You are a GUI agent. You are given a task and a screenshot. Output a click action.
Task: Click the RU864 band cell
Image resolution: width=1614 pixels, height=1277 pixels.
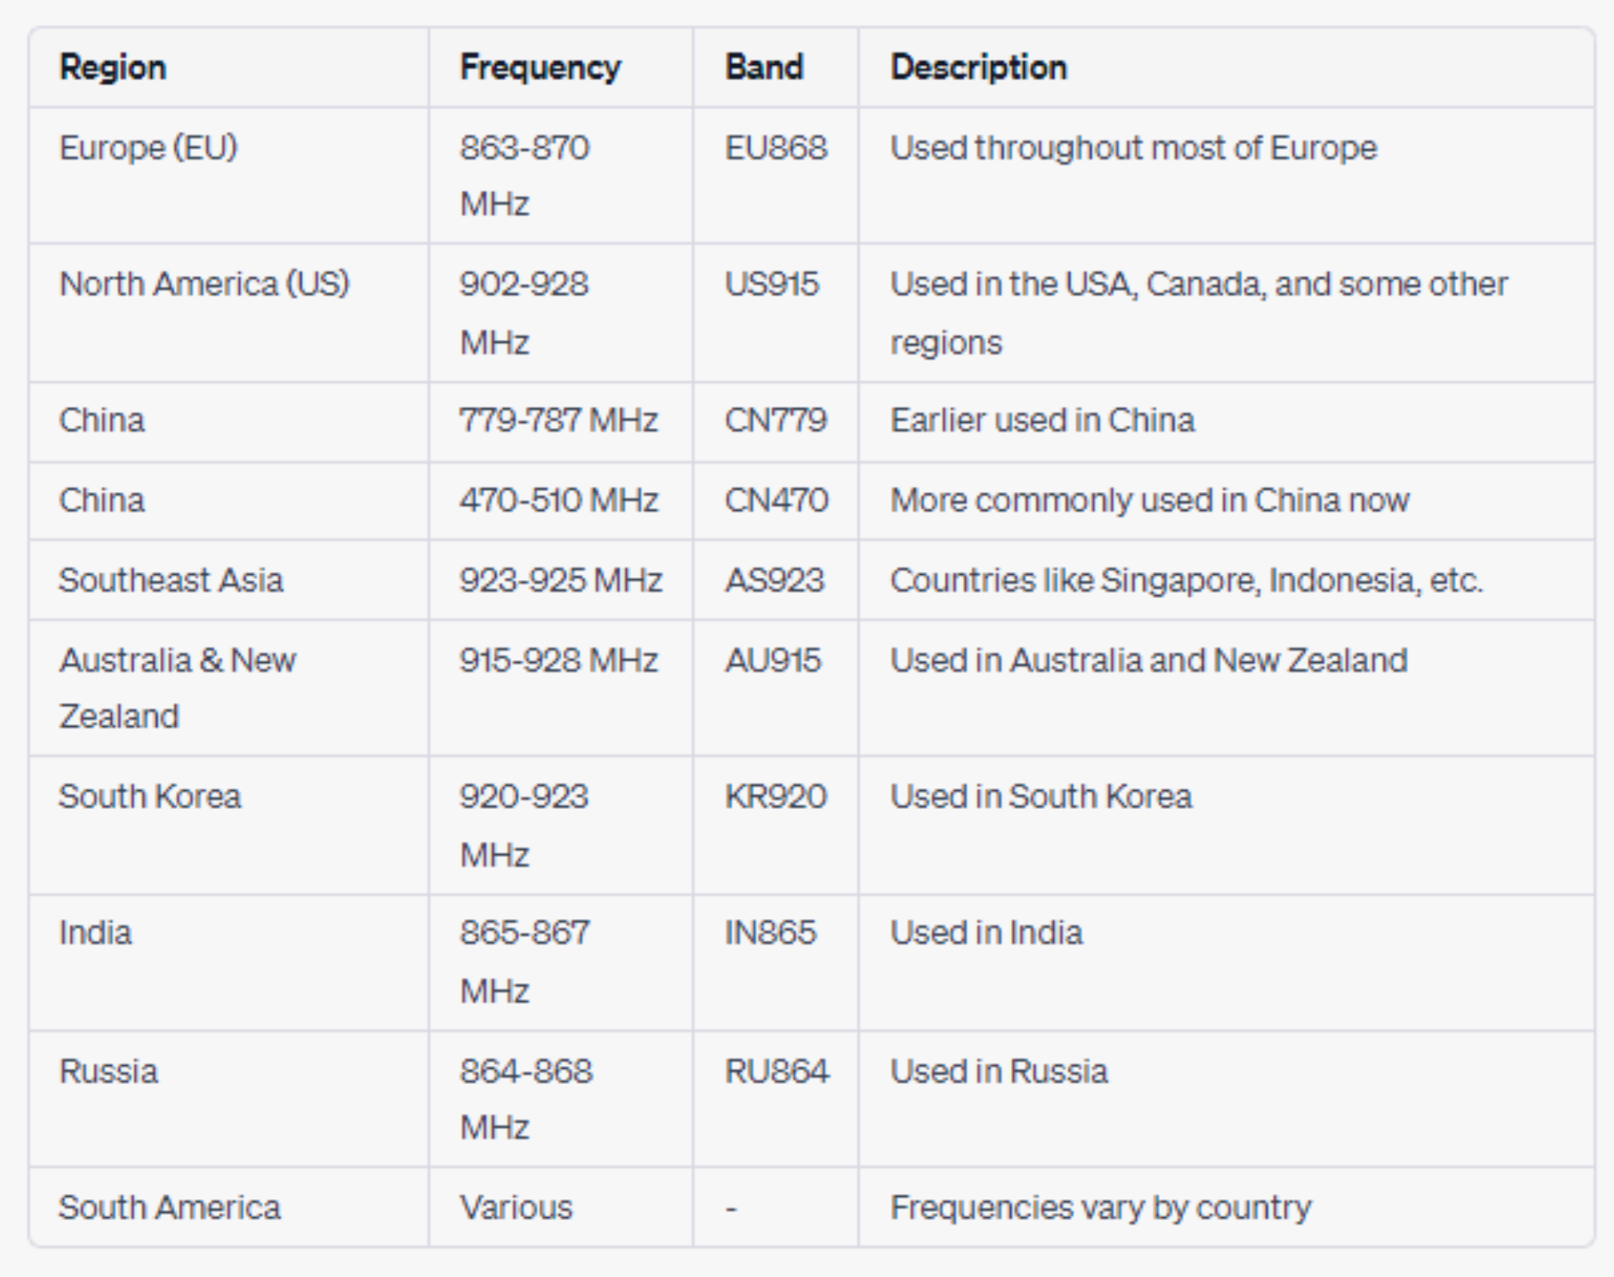pyautogui.click(x=777, y=1071)
